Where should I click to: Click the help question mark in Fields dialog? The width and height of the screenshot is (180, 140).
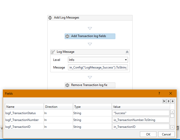tap(159, 93)
